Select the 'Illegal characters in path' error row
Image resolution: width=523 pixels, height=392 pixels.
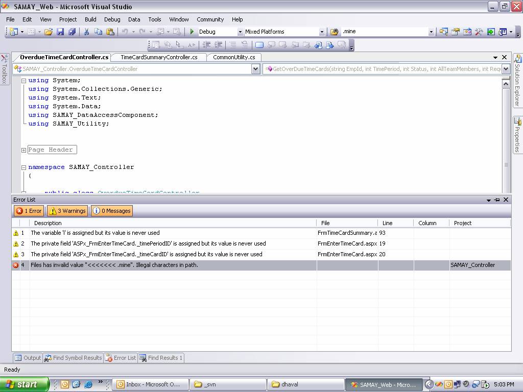click(261, 265)
